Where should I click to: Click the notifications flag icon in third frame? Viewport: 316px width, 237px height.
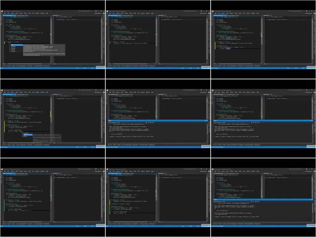point(287,11)
